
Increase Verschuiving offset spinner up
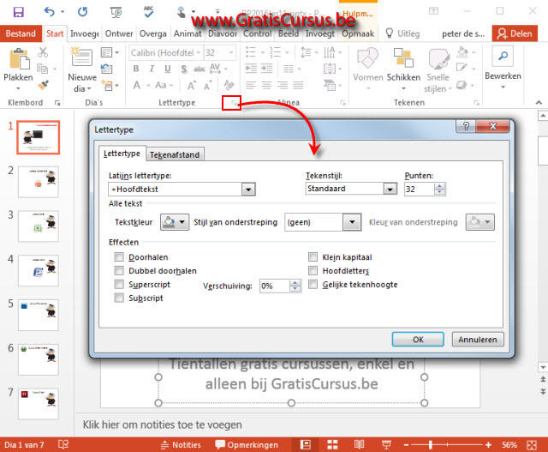pos(295,282)
